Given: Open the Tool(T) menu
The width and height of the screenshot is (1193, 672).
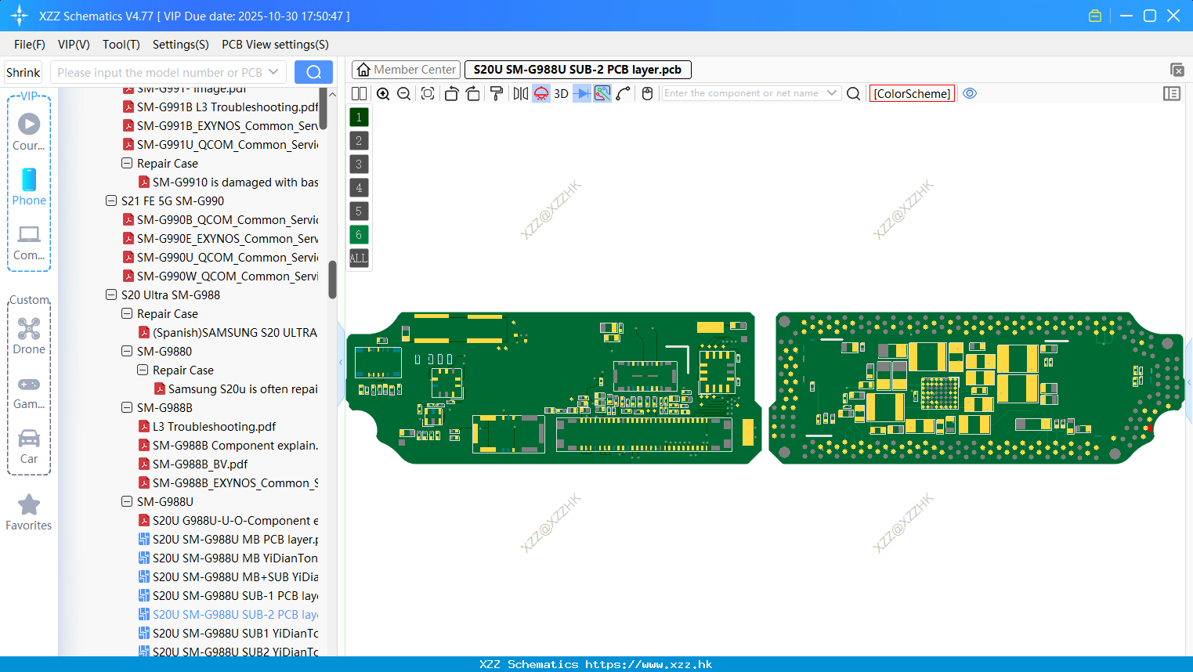Looking at the screenshot, I should click(x=121, y=45).
